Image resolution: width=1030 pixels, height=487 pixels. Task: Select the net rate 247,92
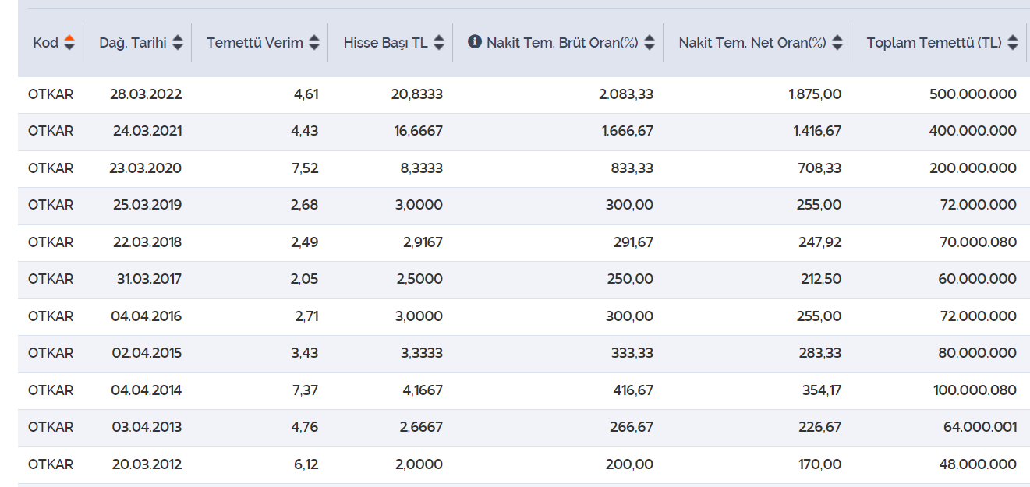[x=822, y=242]
